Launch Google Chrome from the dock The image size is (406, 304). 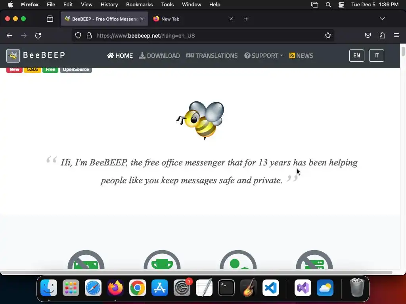pyautogui.click(x=138, y=288)
